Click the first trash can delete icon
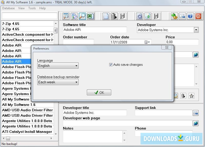 (114, 16)
